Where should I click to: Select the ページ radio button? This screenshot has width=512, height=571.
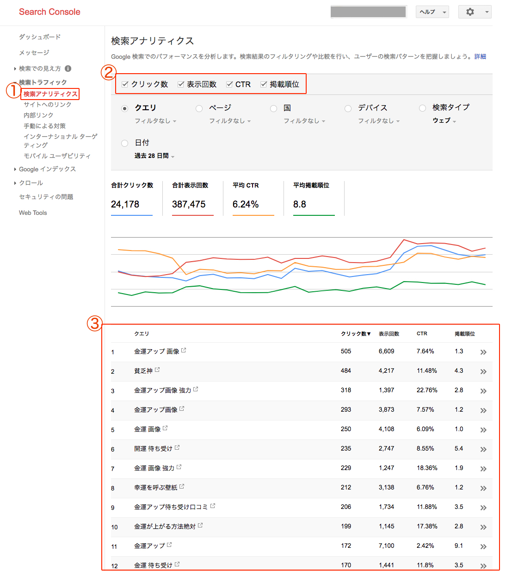[199, 108]
